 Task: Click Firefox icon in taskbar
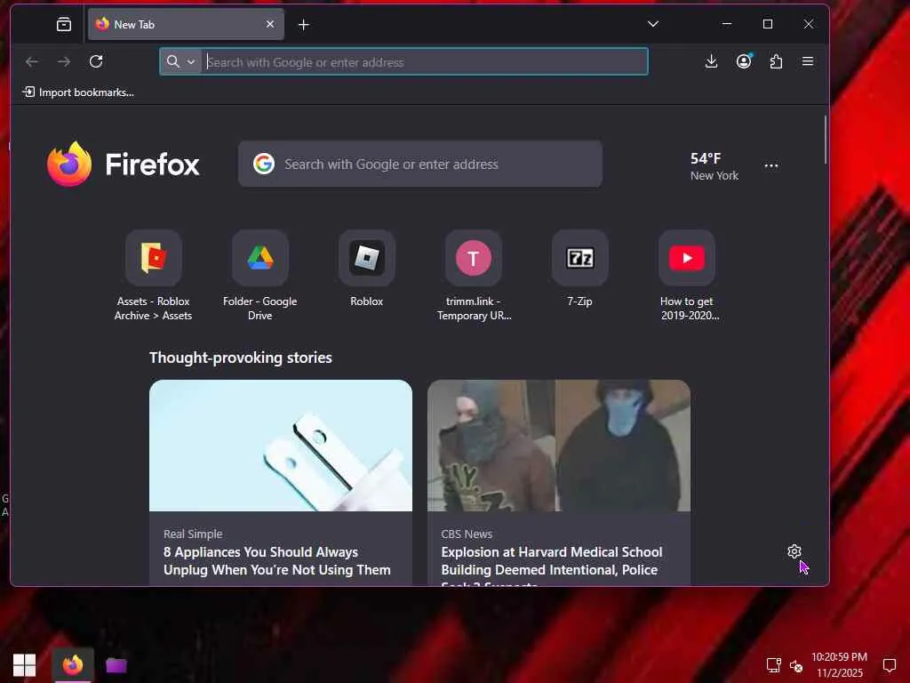pyautogui.click(x=73, y=664)
